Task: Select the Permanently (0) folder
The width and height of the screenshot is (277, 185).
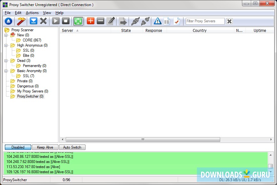Action: point(34,66)
